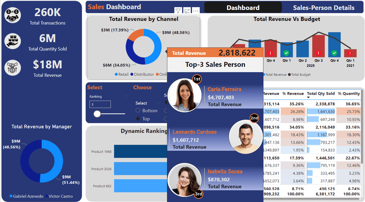Open Isabella Sousa's profile photo
365x202 pixels.
pos(185,180)
